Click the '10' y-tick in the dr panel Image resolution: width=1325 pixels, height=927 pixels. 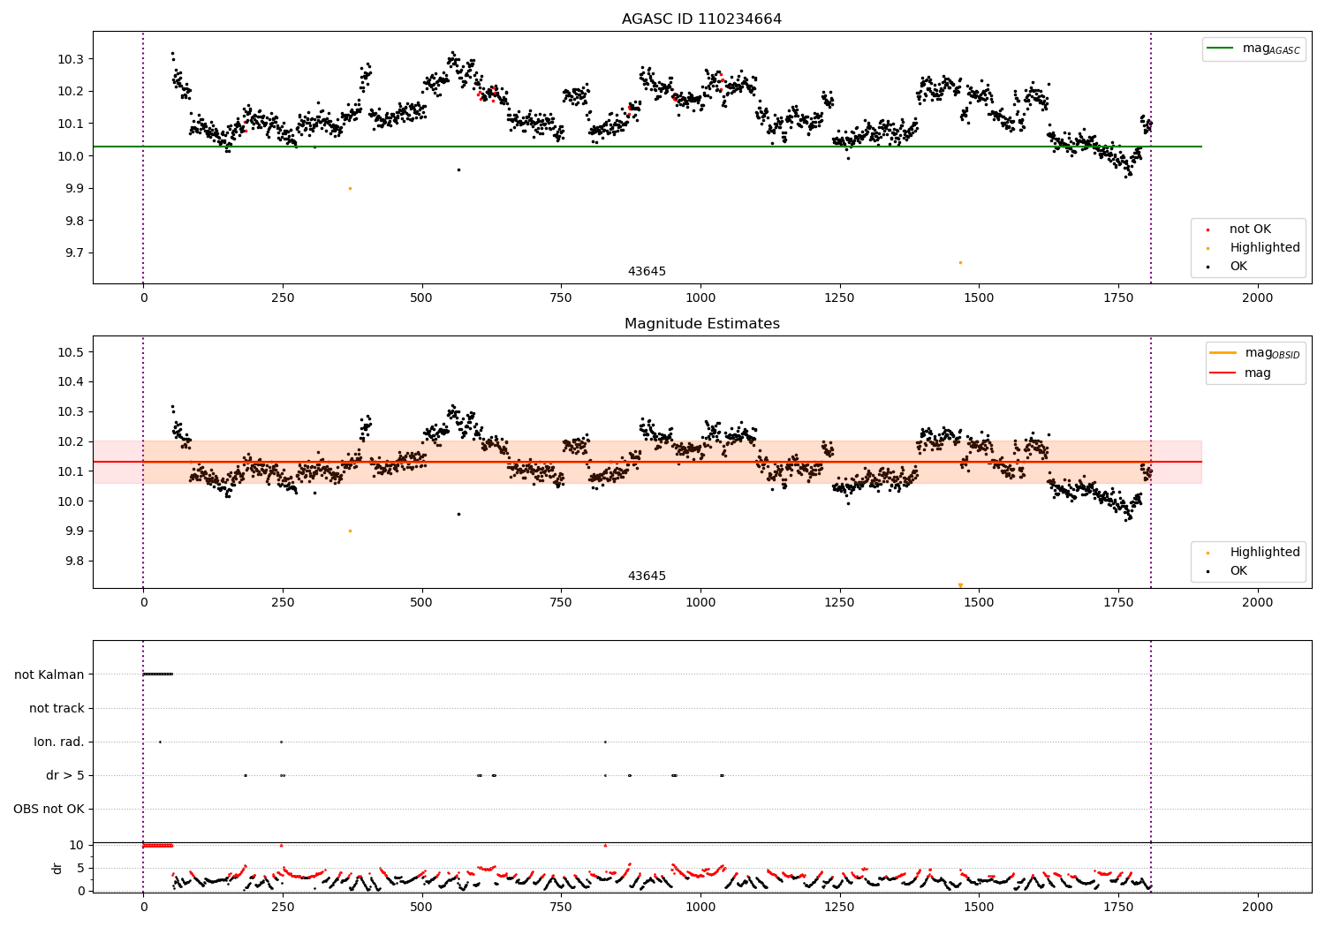(x=77, y=845)
